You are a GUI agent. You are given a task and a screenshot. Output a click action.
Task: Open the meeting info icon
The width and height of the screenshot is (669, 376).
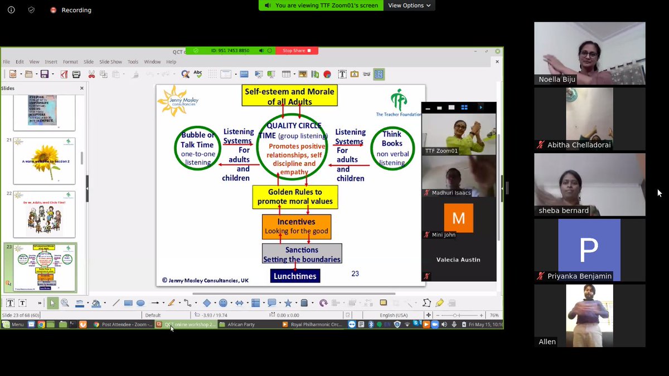click(x=11, y=10)
